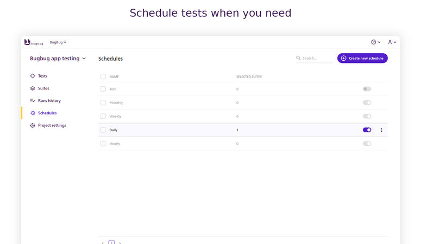This screenshot has width=421, height=244.
Task: Click the Suites layers icon
Action: click(33, 88)
